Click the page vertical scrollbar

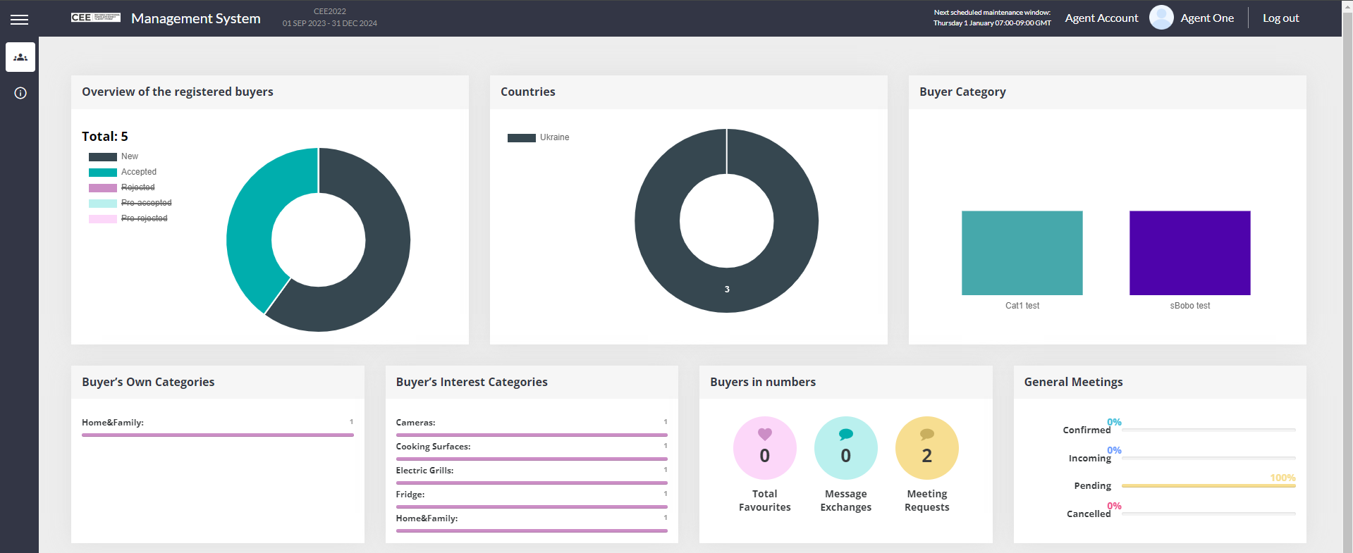(x=1347, y=282)
